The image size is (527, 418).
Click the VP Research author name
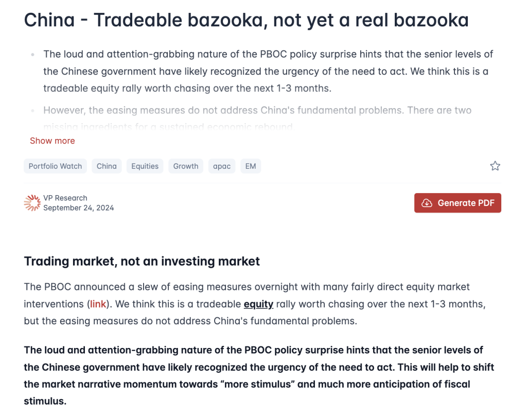coord(65,198)
